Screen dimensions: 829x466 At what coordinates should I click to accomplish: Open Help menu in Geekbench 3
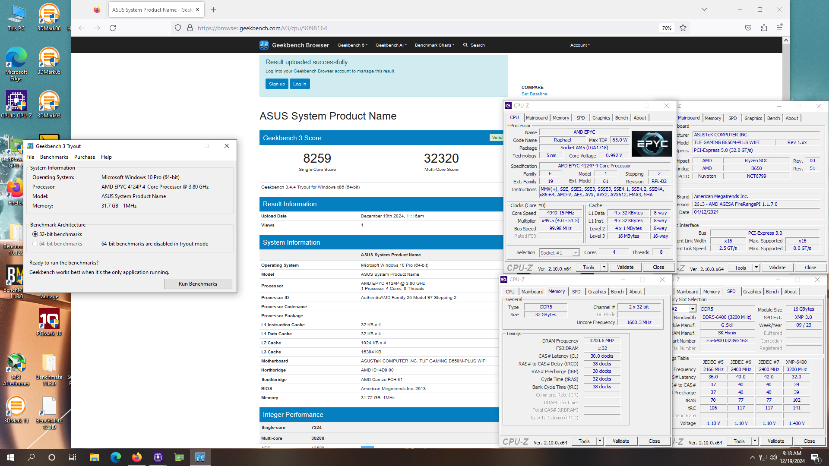tap(106, 157)
